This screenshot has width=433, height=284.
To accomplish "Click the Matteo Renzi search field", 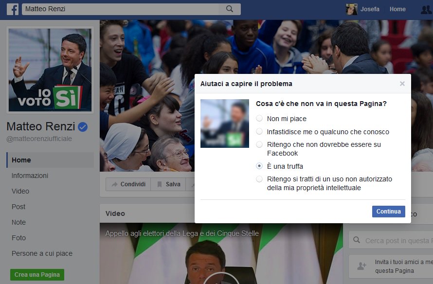I will tap(120, 9).
